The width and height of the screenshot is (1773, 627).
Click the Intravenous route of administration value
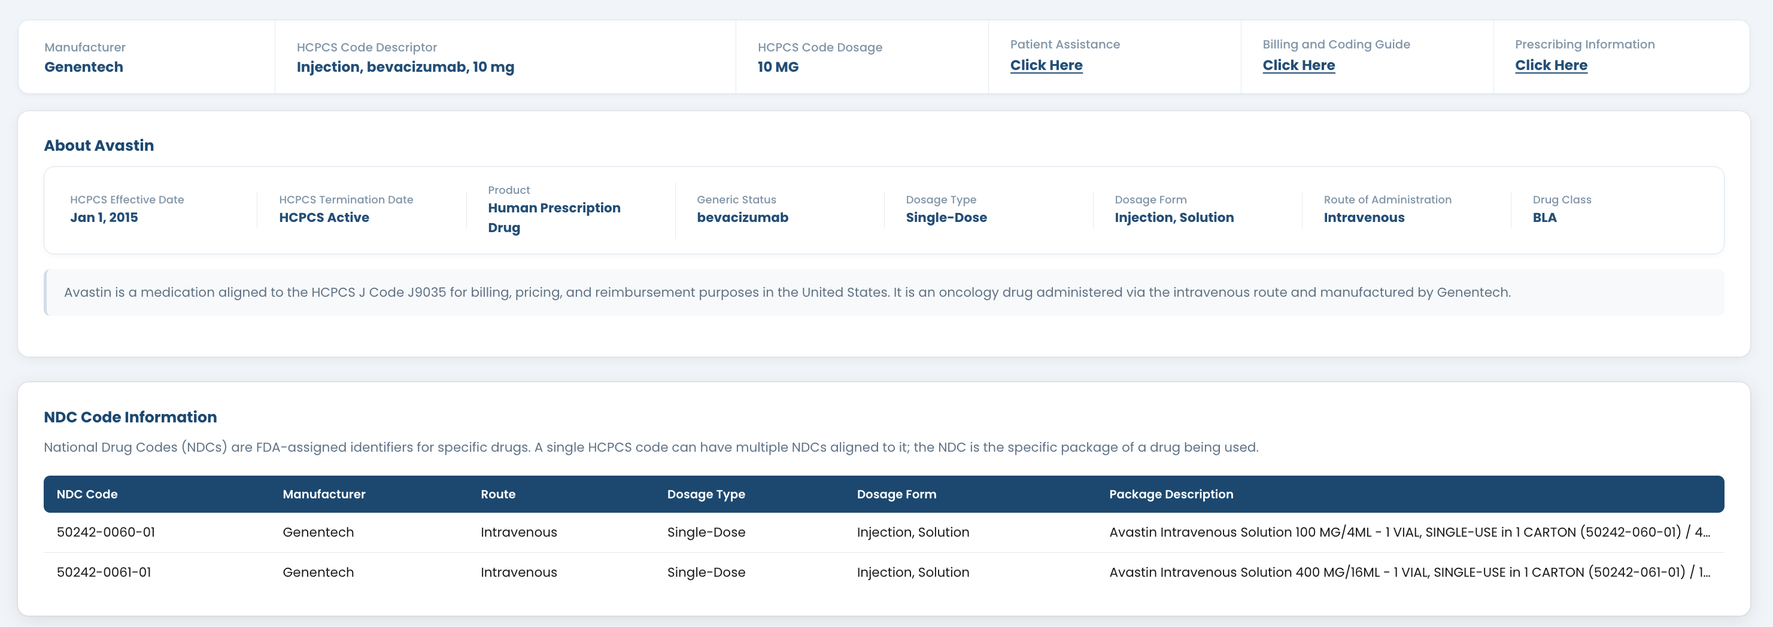(x=1364, y=218)
